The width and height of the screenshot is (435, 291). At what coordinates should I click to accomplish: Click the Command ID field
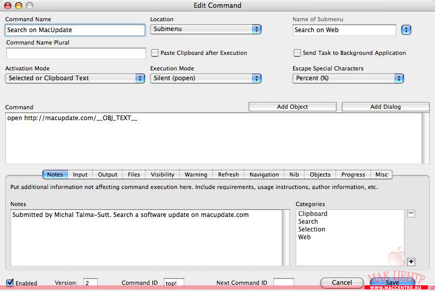click(x=173, y=283)
